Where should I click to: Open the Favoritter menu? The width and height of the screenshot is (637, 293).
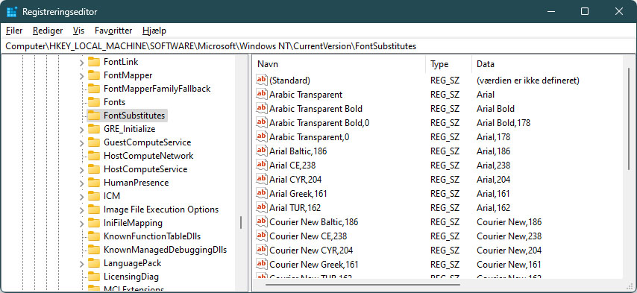pos(113,31)
